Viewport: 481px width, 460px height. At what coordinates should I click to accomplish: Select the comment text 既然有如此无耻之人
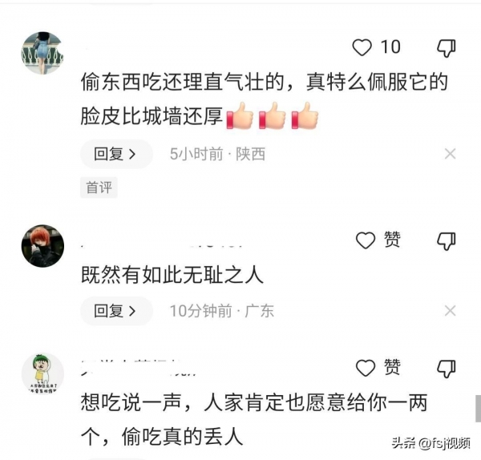[x=172, y=275]
